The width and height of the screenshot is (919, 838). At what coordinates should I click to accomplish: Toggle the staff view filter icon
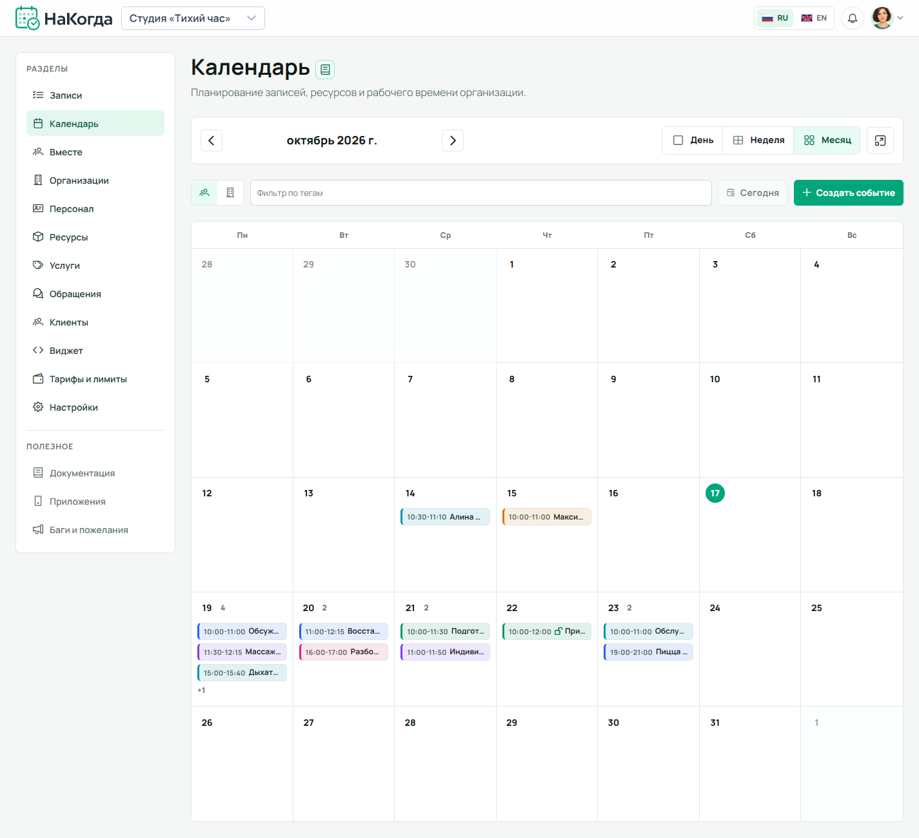click(x=204, y=193)
